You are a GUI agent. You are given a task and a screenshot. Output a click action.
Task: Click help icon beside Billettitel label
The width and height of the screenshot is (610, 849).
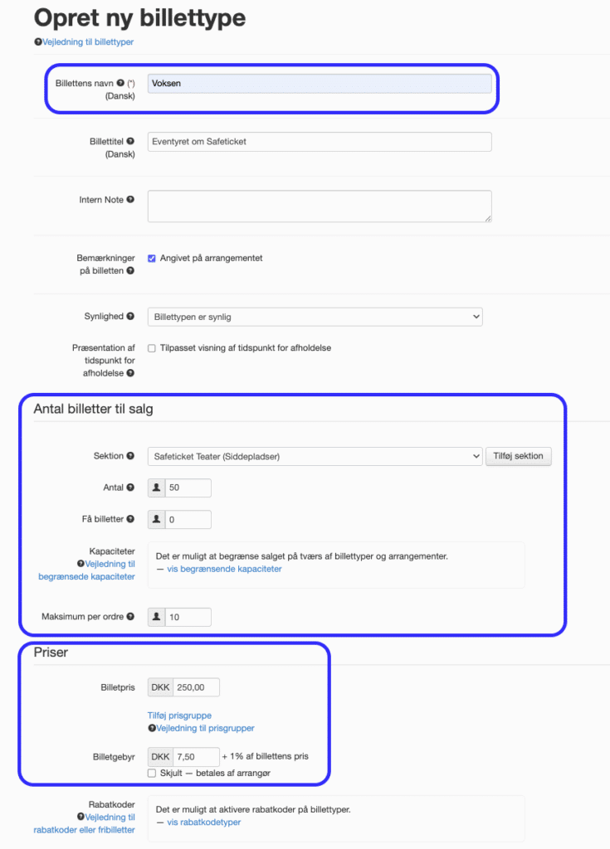click(130, 141)
